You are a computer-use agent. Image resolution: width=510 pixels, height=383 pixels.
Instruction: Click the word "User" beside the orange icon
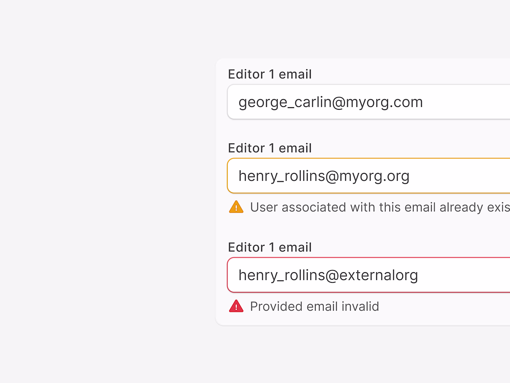(x=264, y=207)
